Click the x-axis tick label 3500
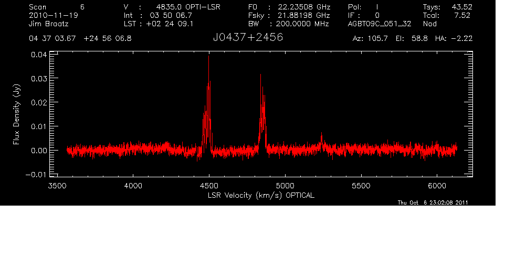The width and height of the screenshot is (505, 257). [x=57, y=186]
